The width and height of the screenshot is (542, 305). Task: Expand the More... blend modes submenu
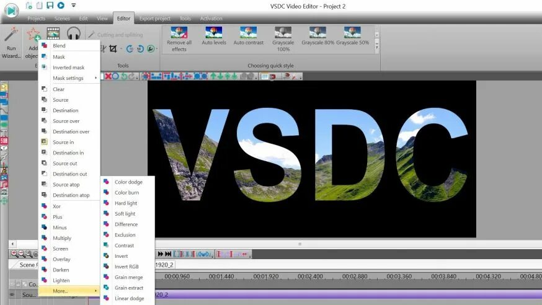point(69,291)
